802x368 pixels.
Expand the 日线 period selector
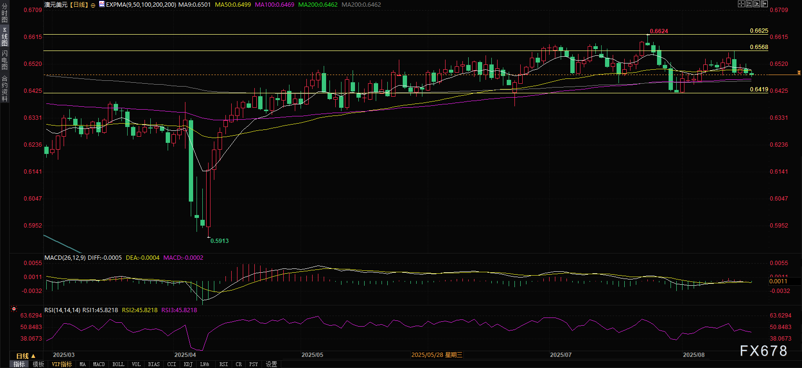26,356
